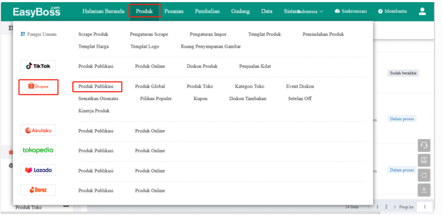Open the Pesanan menu

[173, 11]
